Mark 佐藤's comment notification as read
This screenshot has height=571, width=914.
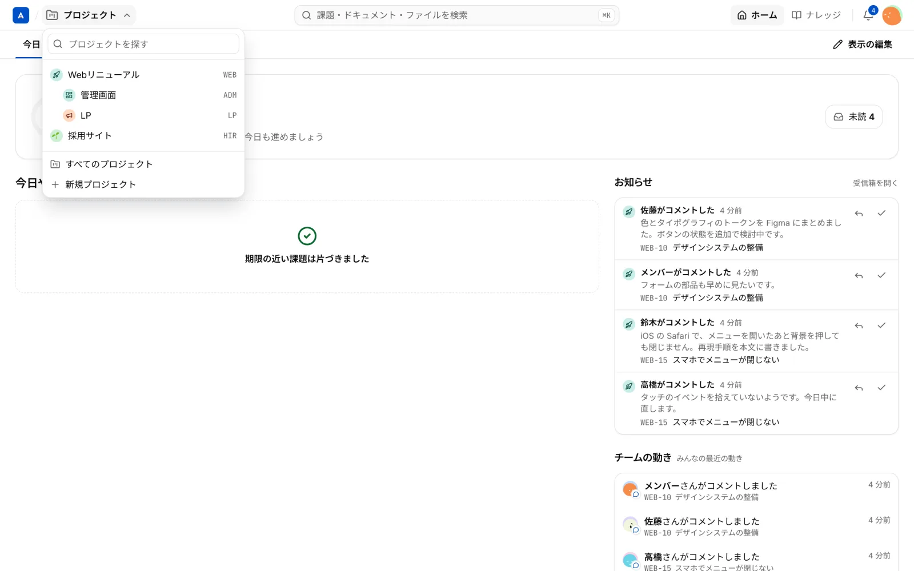(881, 214)
